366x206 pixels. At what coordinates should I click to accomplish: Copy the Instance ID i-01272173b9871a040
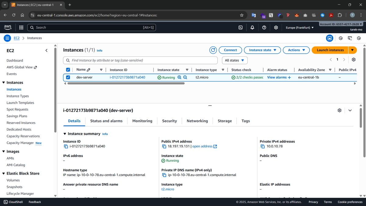66,146
